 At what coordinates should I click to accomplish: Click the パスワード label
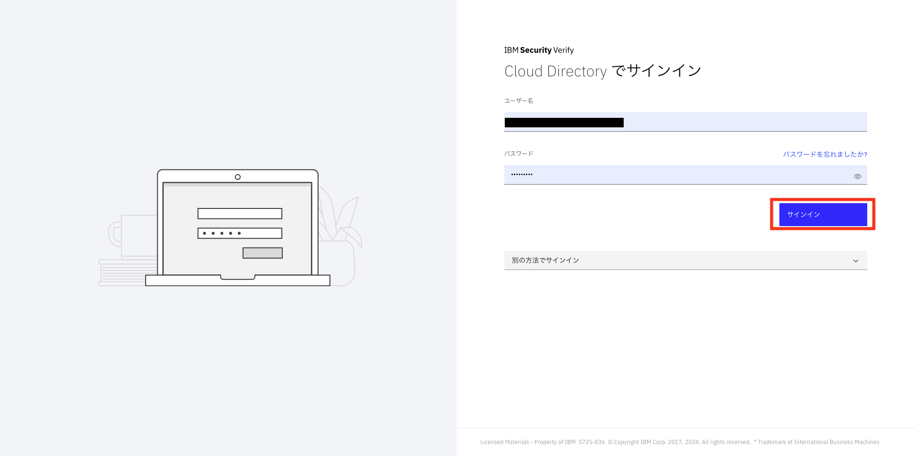519,154
